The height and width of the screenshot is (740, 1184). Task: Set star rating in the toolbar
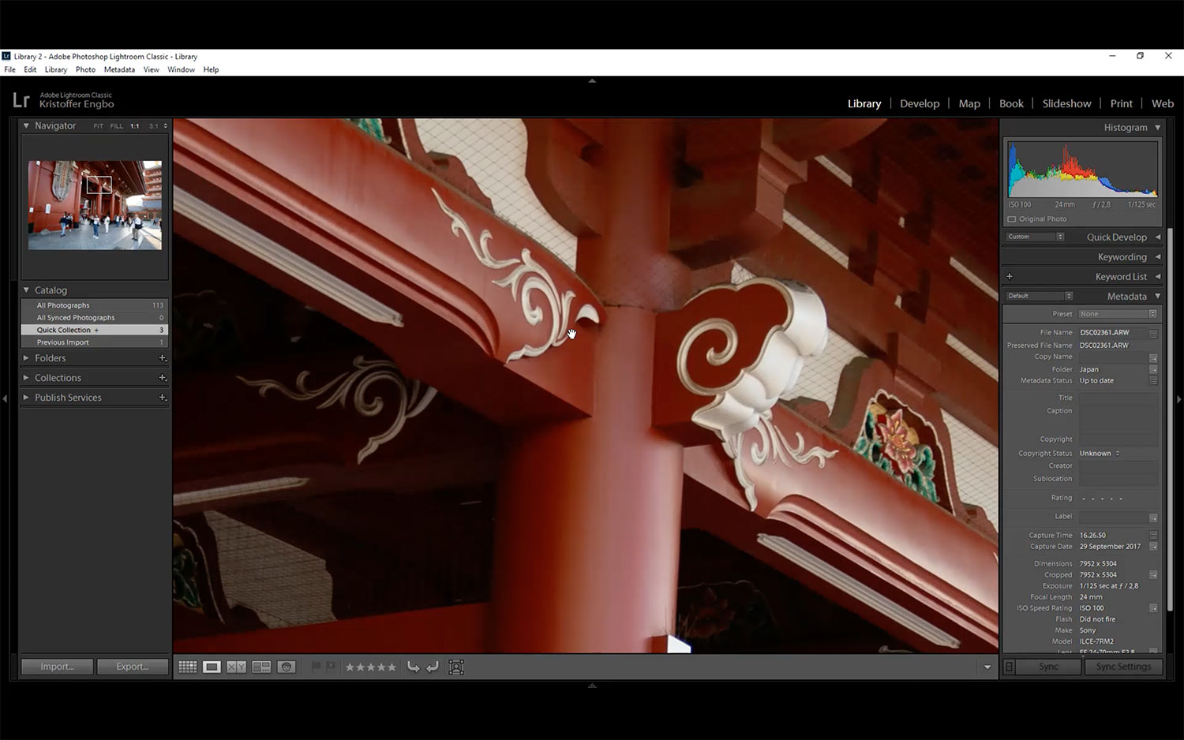[x=371, y=667]
